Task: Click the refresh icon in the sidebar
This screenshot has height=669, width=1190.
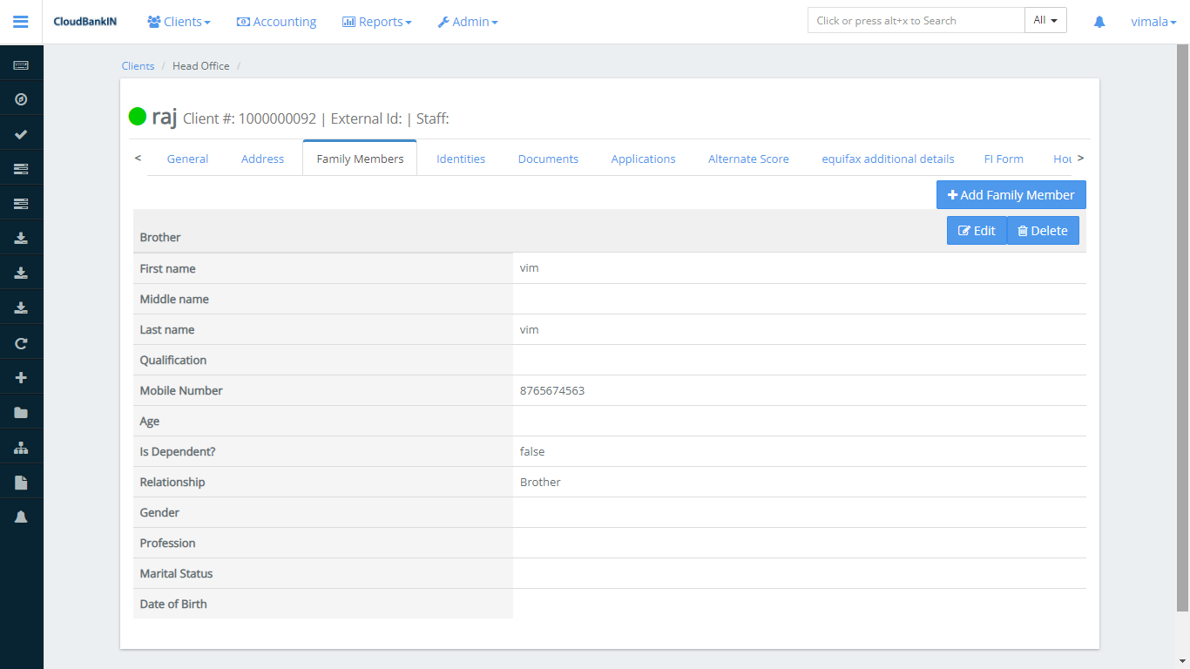Action: (x=21, y=342)
